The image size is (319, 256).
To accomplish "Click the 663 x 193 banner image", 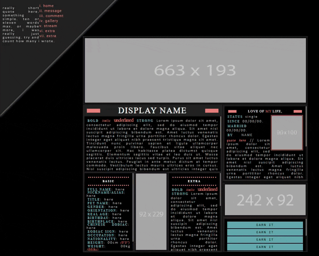I will 195,70.
